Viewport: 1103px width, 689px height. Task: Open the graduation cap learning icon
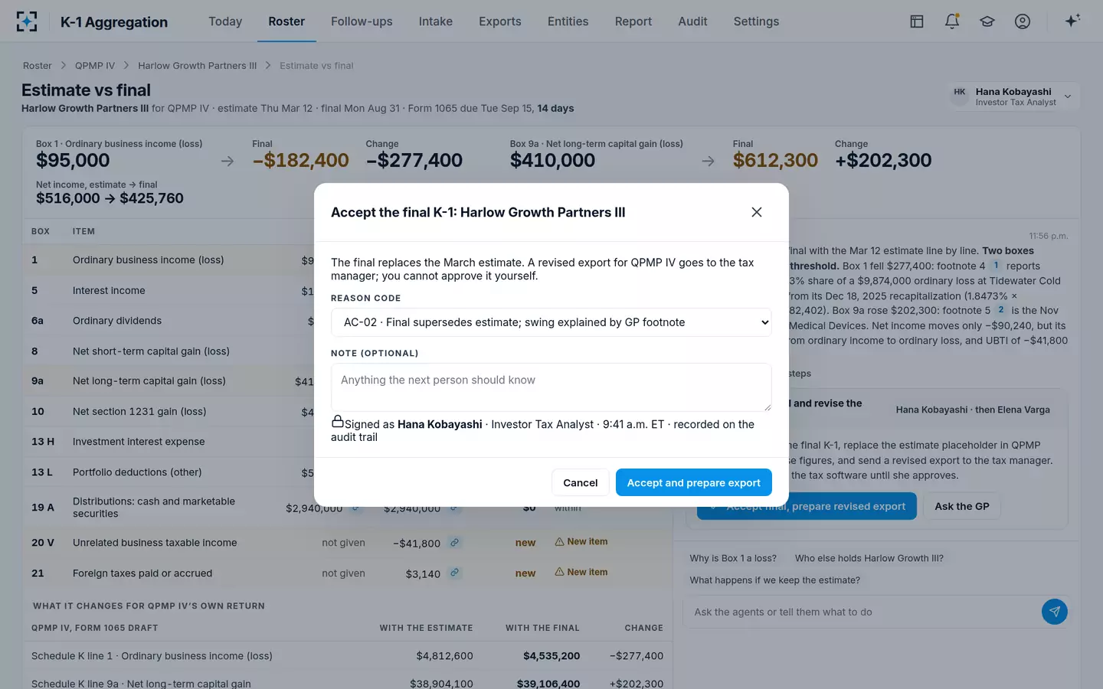click(x=987, y=21)
